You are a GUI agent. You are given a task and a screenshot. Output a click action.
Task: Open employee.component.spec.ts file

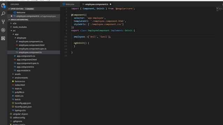coord(34,49)
